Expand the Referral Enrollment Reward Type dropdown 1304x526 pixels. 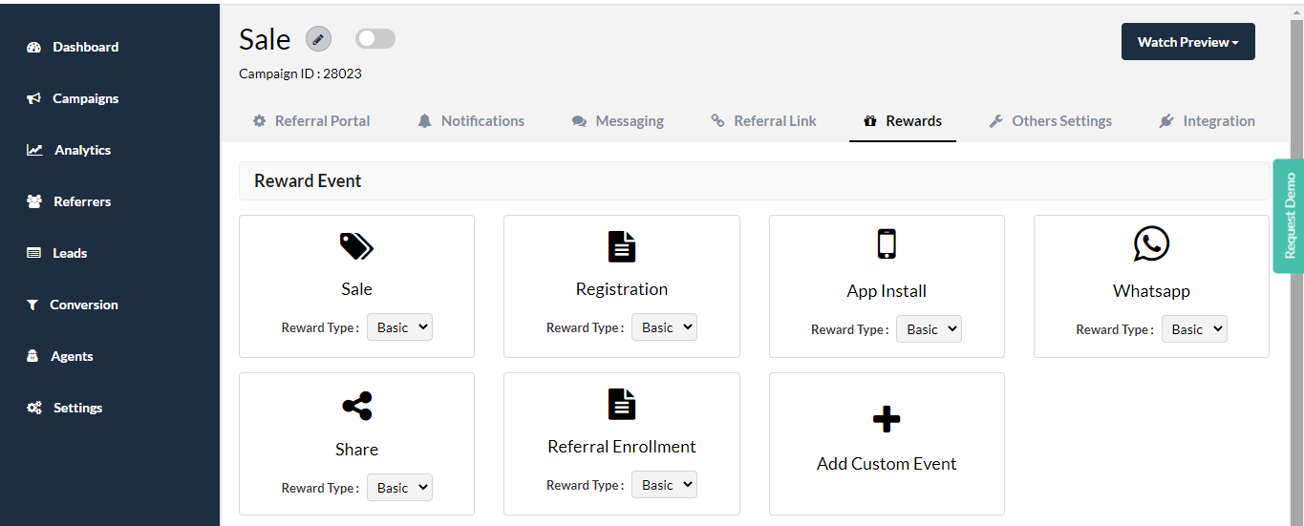point(664,485)
